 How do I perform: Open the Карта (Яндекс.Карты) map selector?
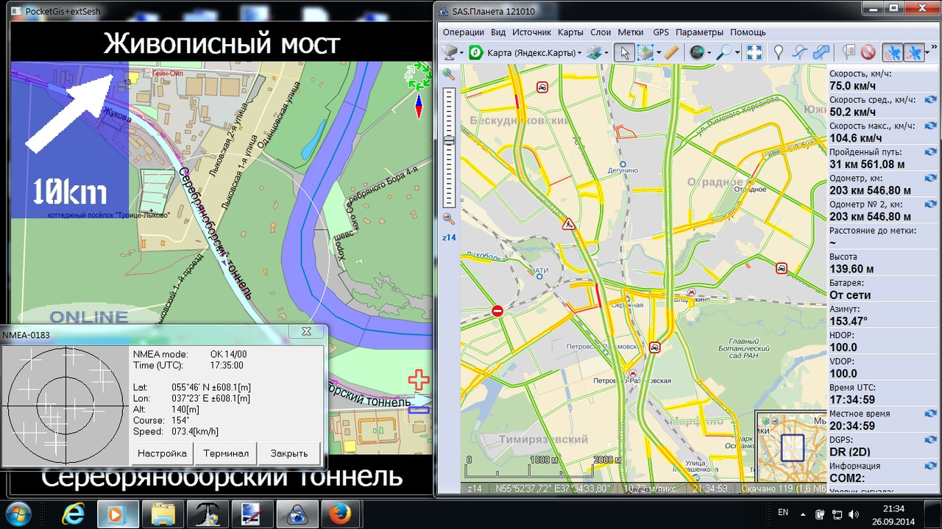[x=534, y=53]
